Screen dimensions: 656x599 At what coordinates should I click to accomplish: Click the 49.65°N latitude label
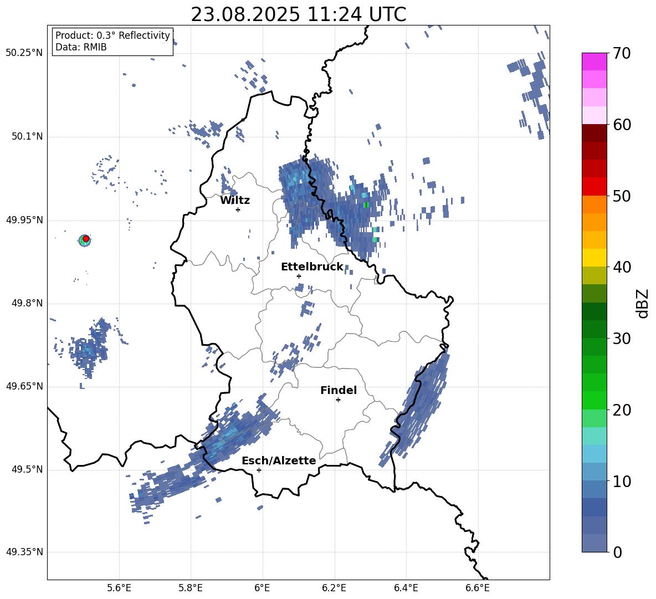click(x=24, y=386)
